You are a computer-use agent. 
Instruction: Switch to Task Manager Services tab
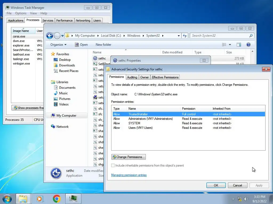[x=48, y=20]
